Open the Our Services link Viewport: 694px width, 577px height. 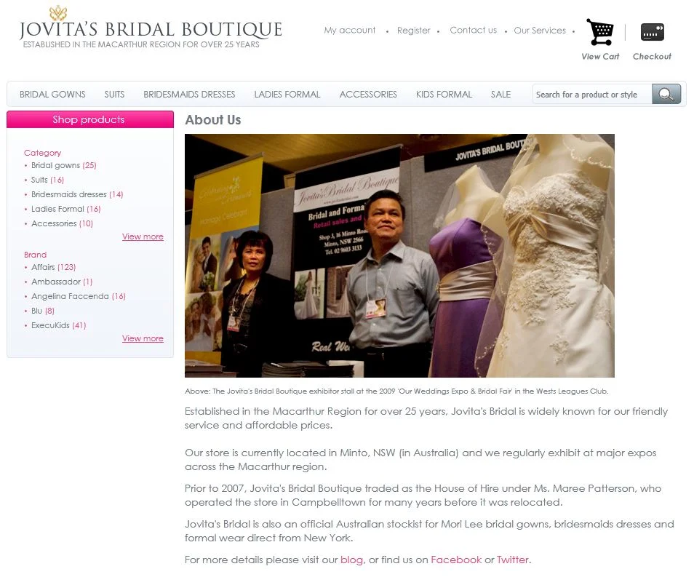(540, 30)
